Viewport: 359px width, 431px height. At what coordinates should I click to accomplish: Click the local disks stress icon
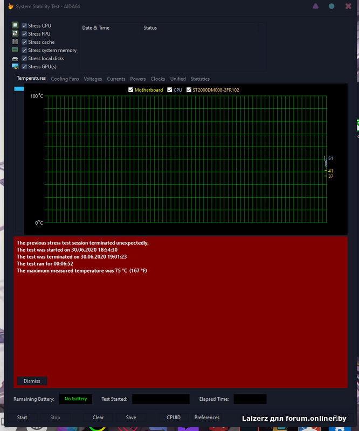[x=15, y=58]
